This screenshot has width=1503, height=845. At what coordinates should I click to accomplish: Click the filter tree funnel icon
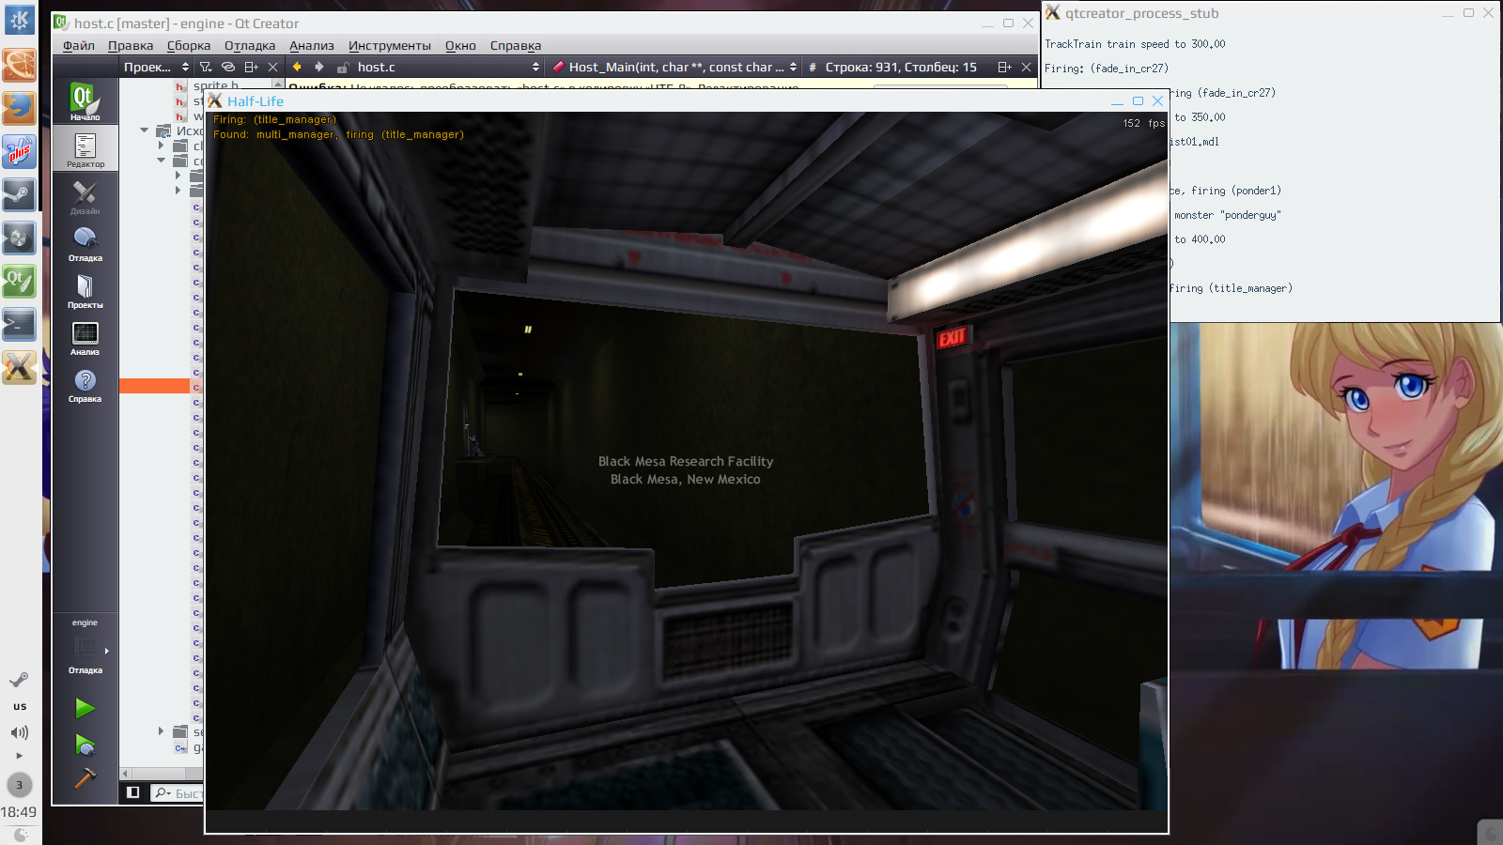coord(206,67)
